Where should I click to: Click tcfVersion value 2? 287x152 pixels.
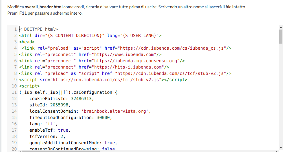(x=62, y=137)
